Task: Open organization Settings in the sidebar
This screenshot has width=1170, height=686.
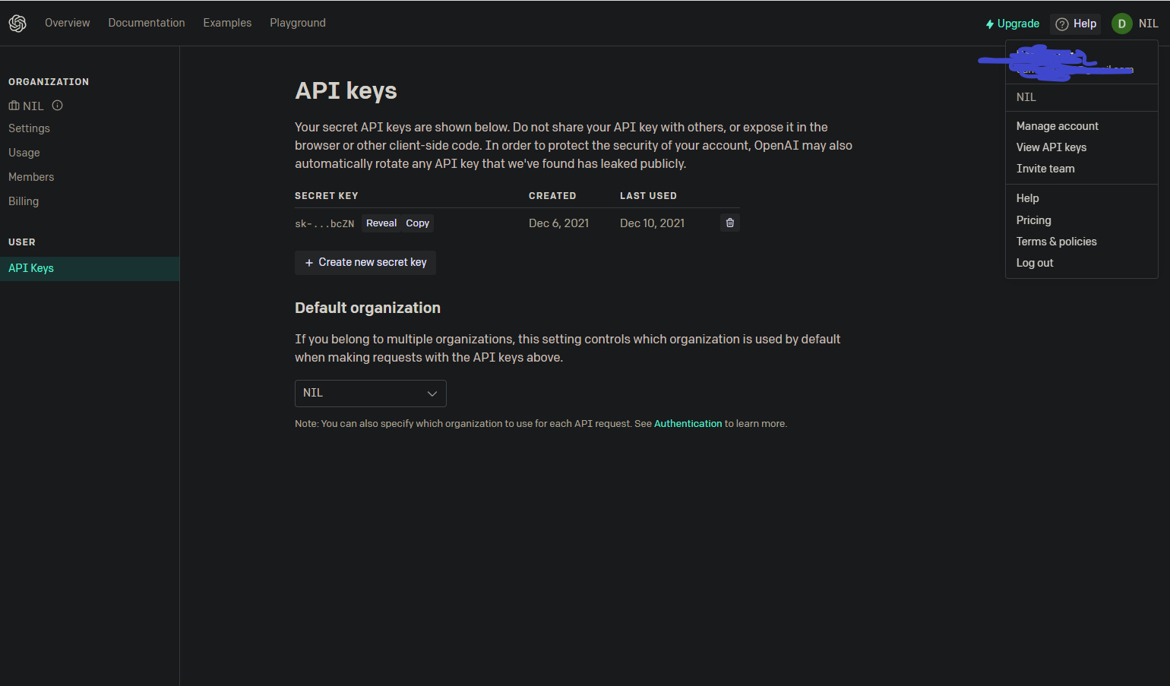Action: tap(29, 128)
